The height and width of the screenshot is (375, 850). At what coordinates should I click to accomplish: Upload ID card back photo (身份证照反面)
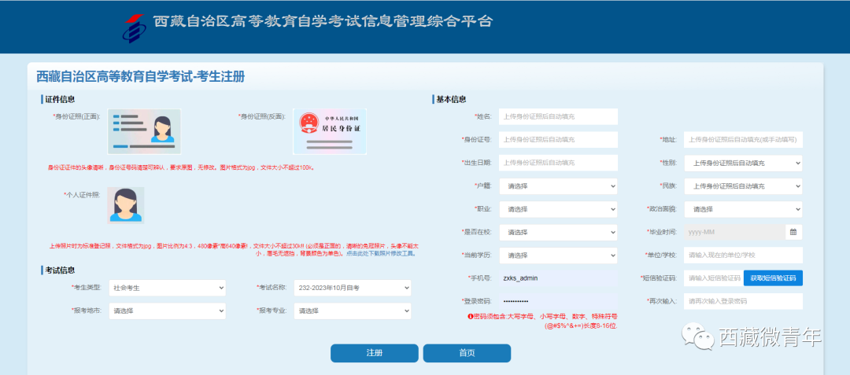330,131
